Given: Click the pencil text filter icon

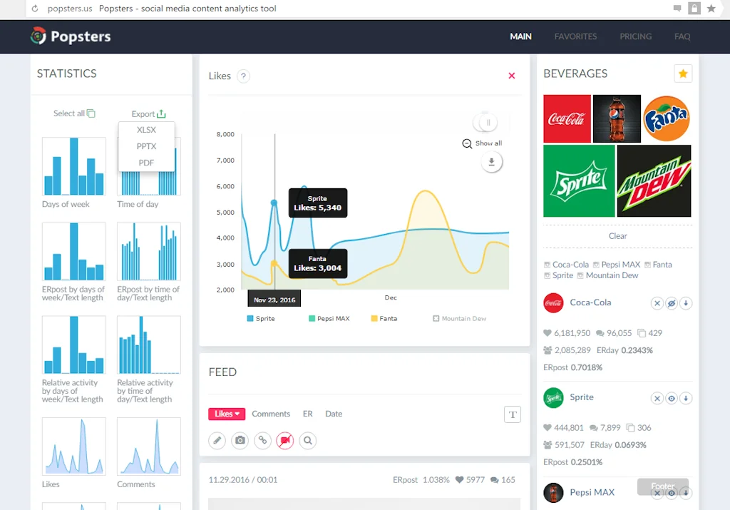Looking at the screenshot, I should (x=217, y=441).
